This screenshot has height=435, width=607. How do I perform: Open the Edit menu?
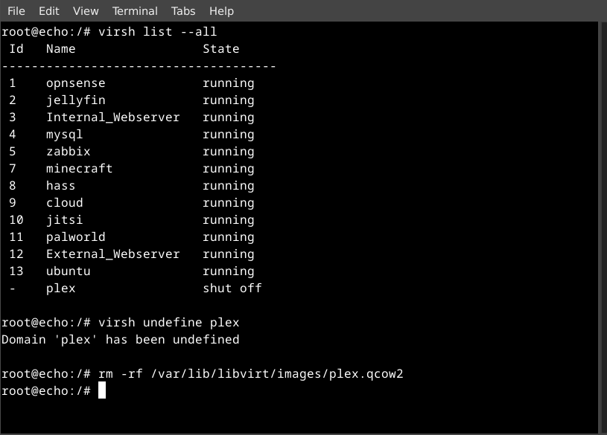point(49,10)
